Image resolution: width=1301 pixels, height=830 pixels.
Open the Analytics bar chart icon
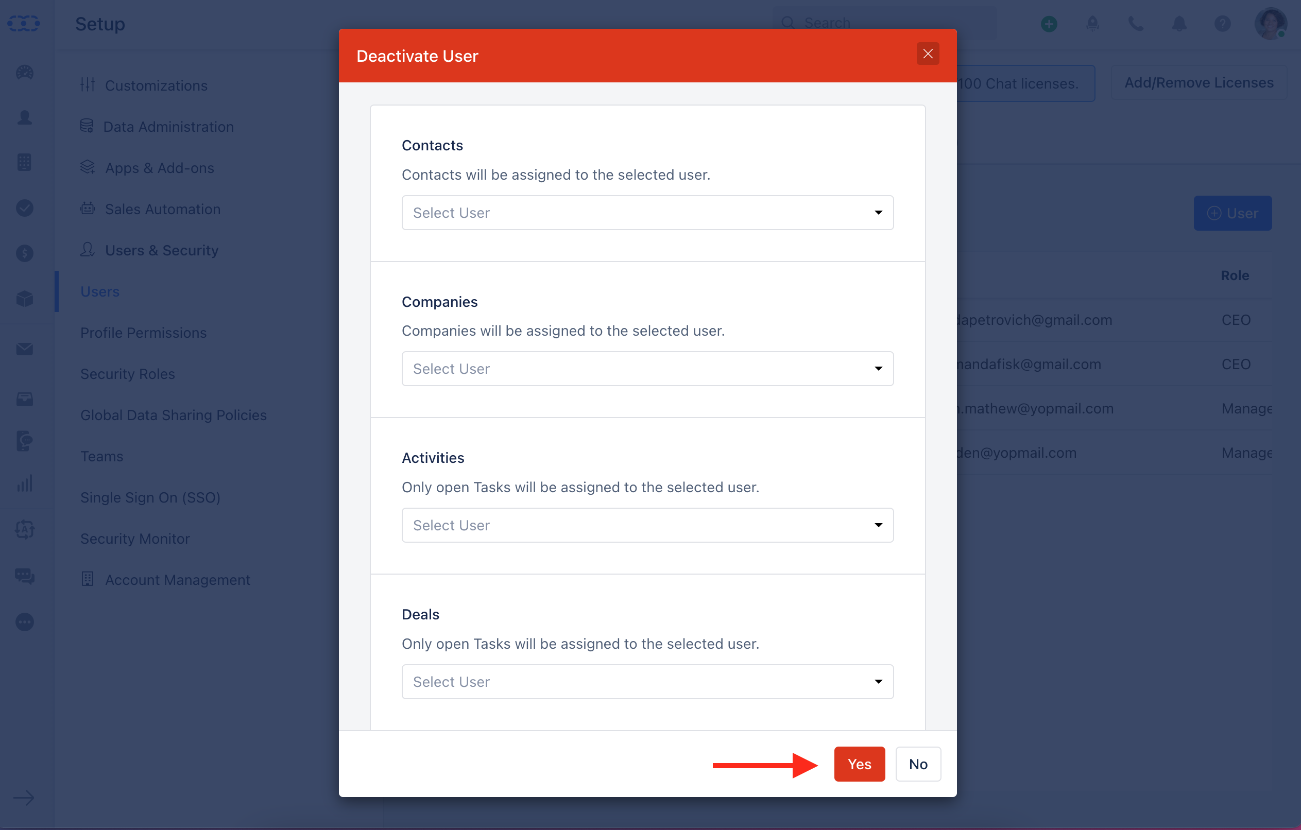pyautogui.click(x=24, y=483)
